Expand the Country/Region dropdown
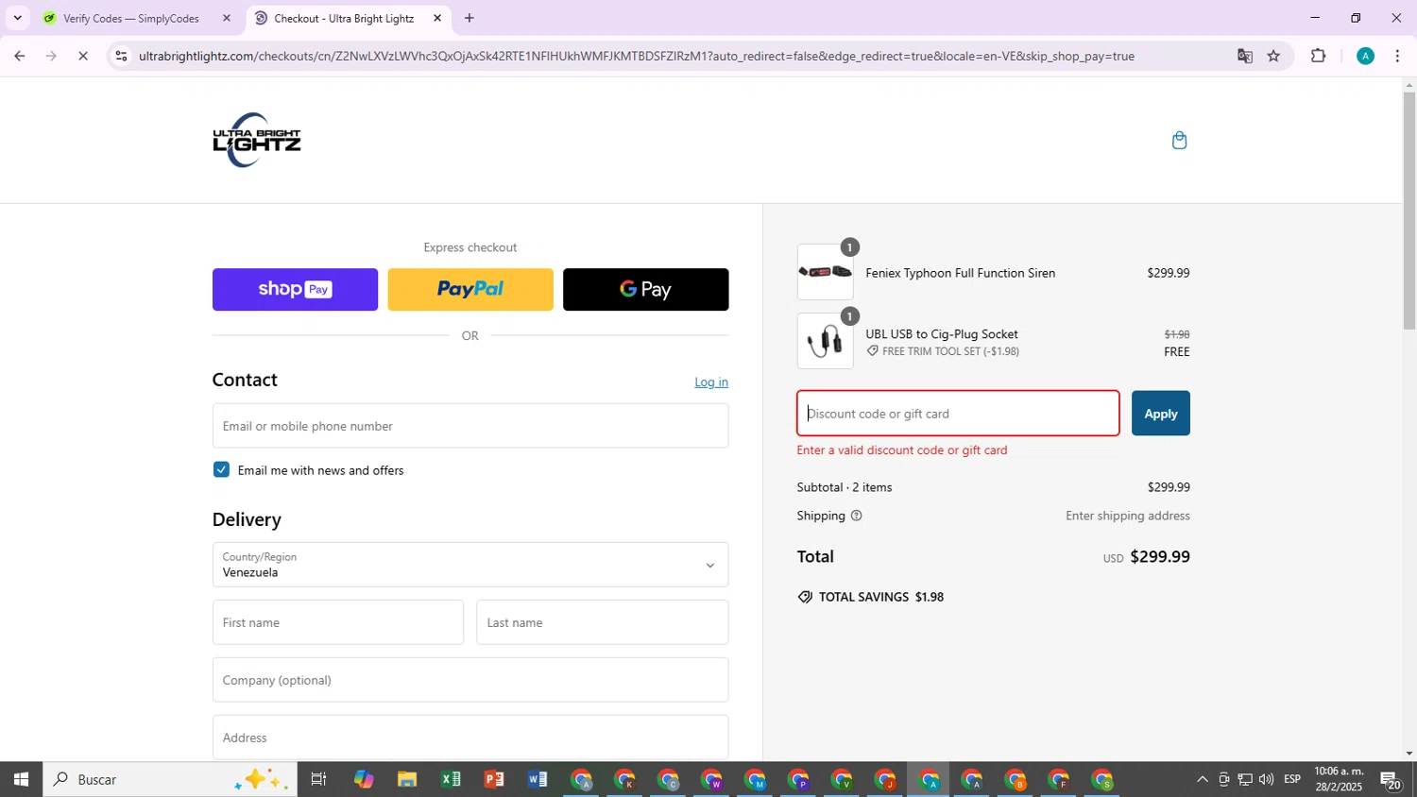This screenshot has height=797, width=1417. coord(470,565)
